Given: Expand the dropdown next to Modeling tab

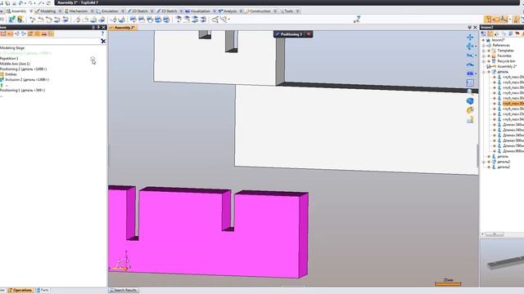Looking at the screenshot, I should [60, 11].
